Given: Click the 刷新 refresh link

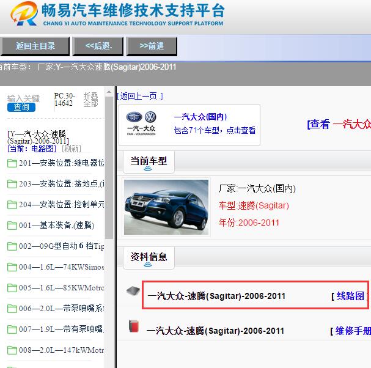Looking at the screenshot, I should click(72, 149).
